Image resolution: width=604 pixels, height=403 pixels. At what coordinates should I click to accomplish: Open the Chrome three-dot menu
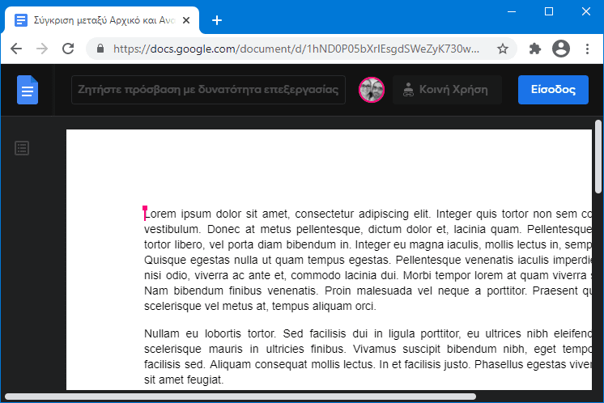[587, 49]
